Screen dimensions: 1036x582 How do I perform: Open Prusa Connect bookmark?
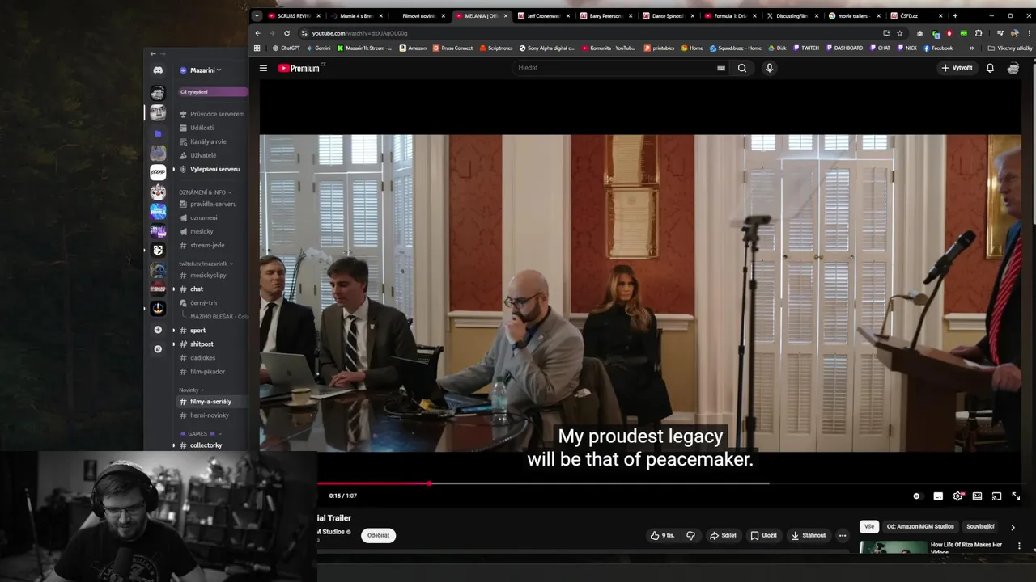point(452,48)
